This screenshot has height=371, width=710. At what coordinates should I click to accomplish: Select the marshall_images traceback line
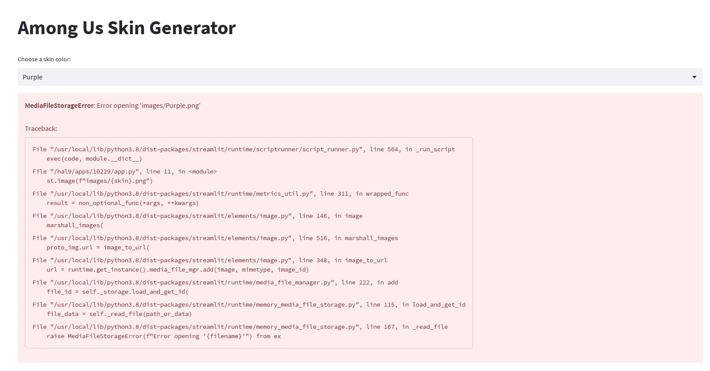coord(215,238)
